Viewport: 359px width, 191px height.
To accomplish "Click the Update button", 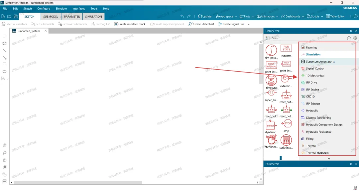I will (205, 17).
